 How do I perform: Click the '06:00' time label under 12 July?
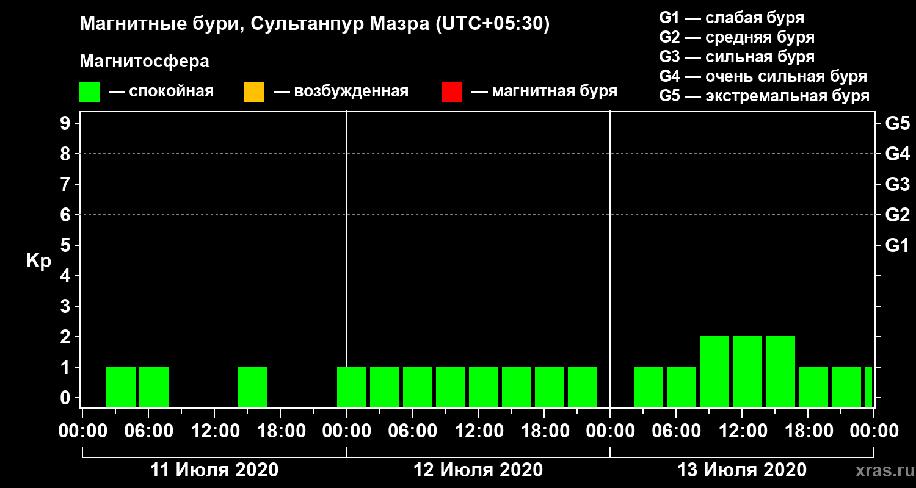tap(412, 431)
